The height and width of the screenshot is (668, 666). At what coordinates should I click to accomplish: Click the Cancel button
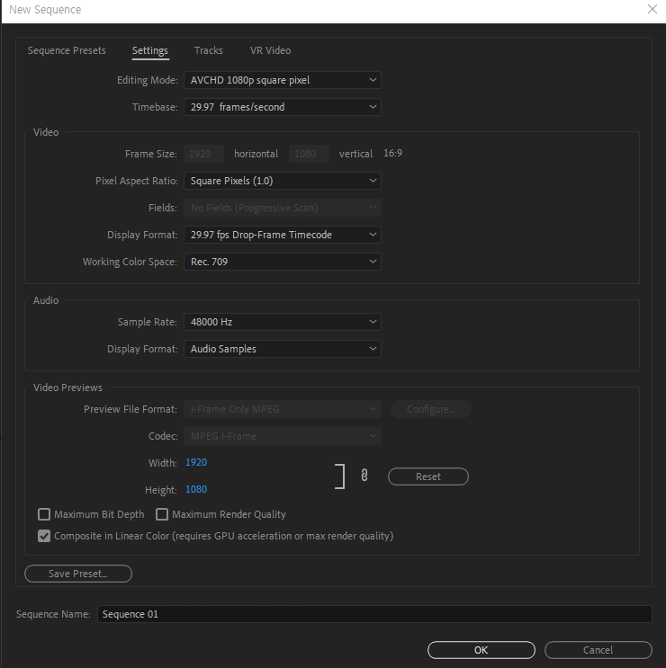tap(598, 650)
